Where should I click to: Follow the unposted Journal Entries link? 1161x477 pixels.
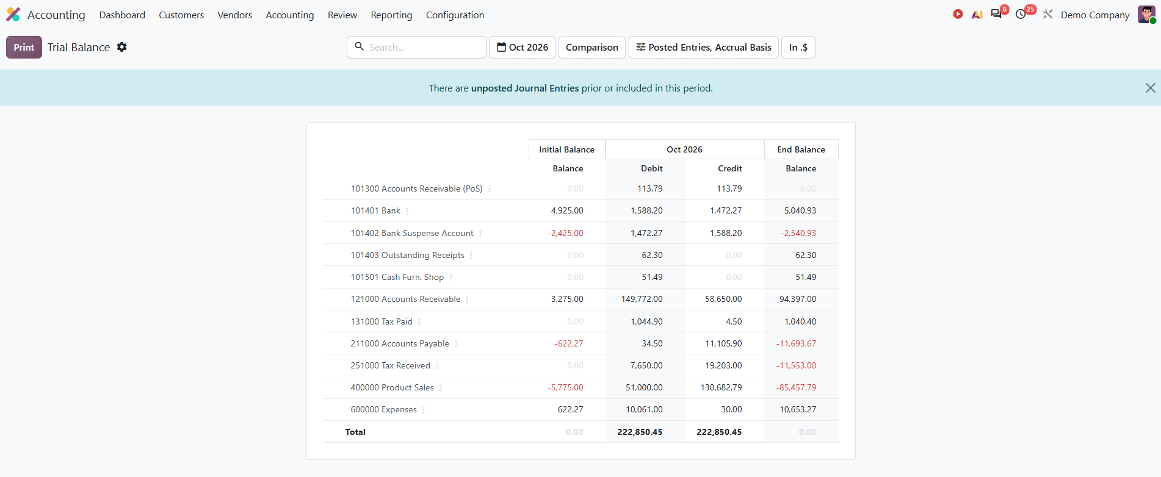click(x=525, y=88)
